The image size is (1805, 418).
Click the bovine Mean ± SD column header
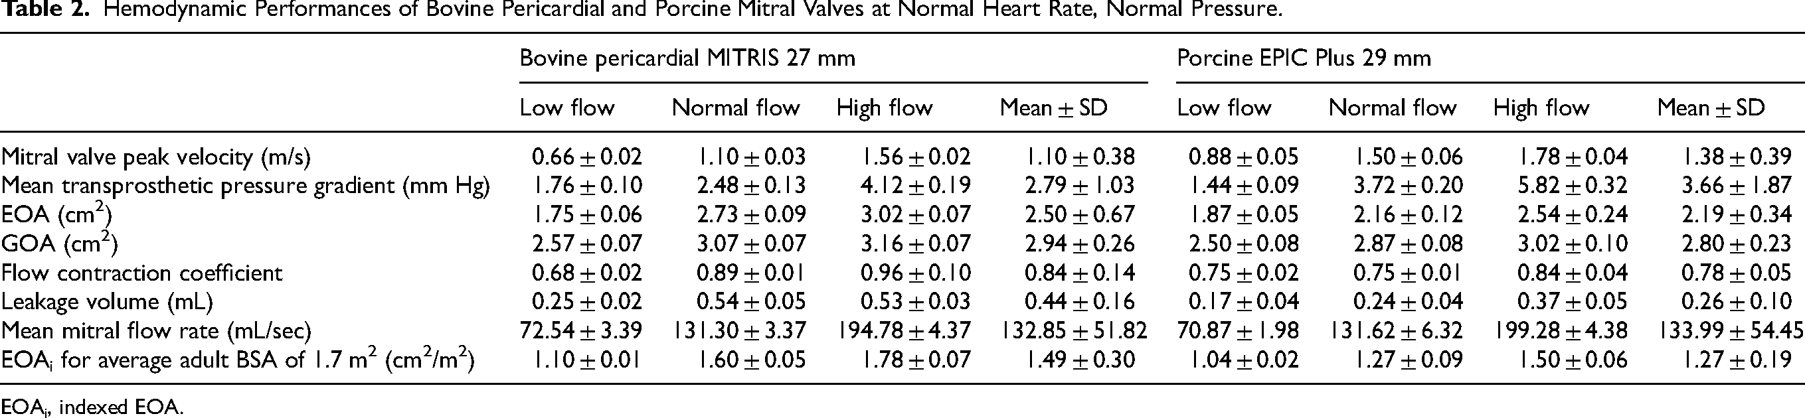click(x=1053, y=108)
